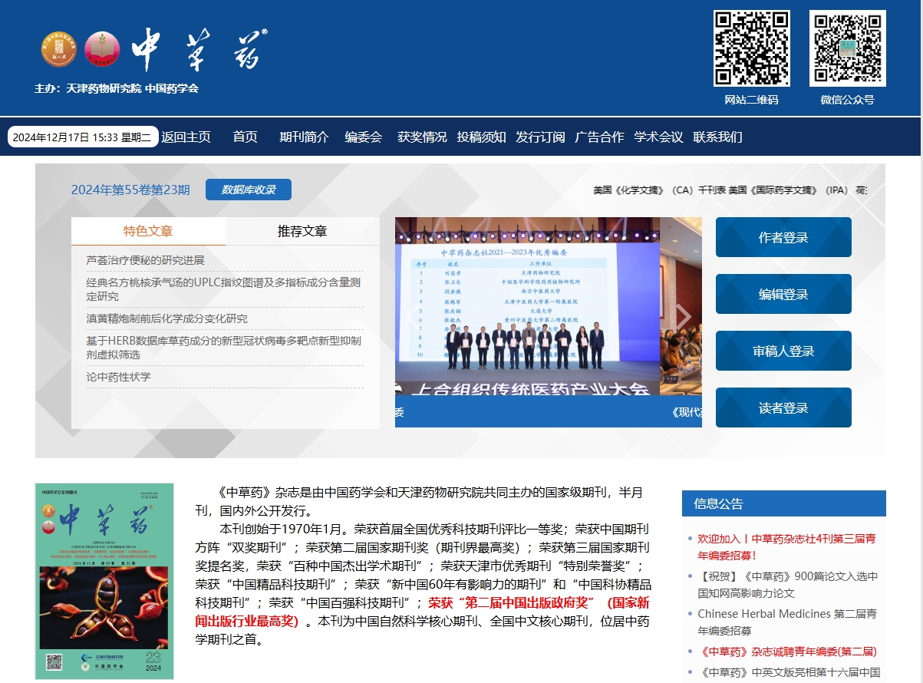Open the 广告合作 menu item

(600, 137)
